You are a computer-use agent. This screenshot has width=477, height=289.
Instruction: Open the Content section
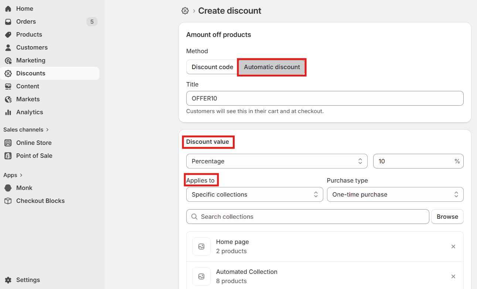[x=8, y=86]
